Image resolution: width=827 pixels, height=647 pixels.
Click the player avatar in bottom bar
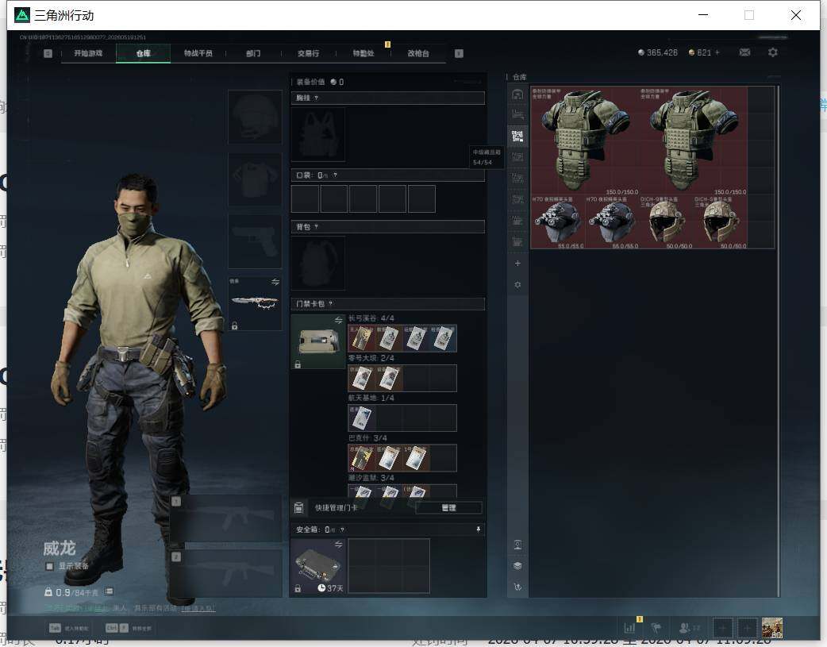click(x=772, y=627)
